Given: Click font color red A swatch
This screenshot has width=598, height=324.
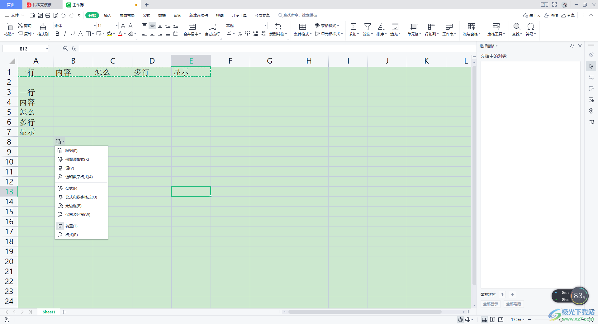Looking at the screenshot, I should pos(120,34).
